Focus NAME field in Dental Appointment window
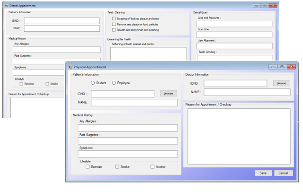 tap(62, 28)
